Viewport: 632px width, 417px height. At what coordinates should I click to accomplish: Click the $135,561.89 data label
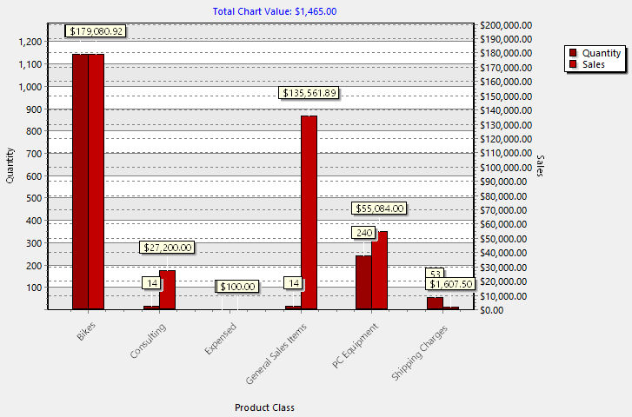click(309, 92)
